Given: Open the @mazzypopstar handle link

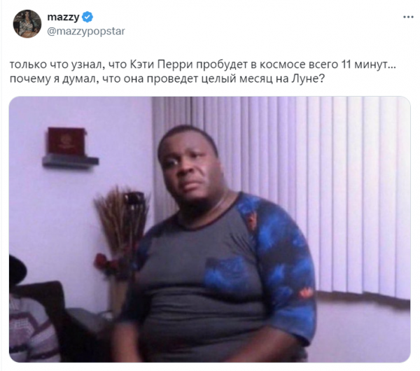Looking at the screenshot, I should pyautogui.click(x=86, y=31).
